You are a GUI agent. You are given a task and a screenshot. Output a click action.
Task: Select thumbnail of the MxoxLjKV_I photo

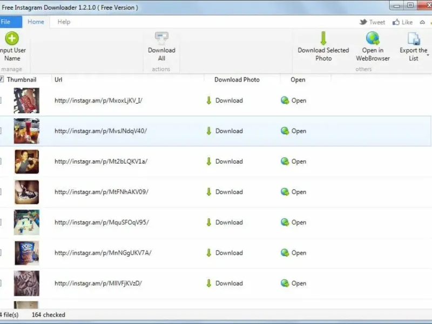point(26,100)
